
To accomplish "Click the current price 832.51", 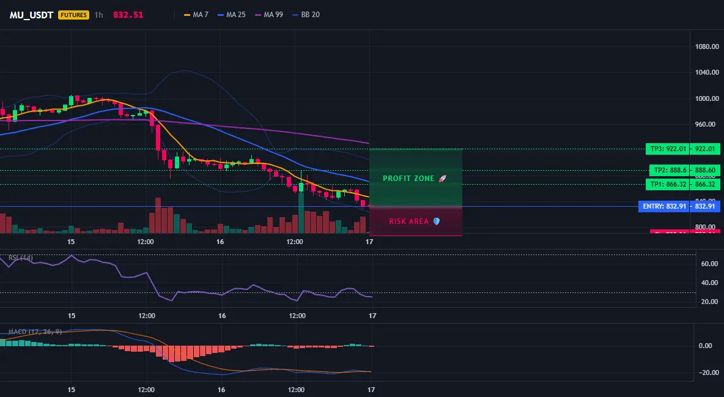I will [x=128, y=15].
